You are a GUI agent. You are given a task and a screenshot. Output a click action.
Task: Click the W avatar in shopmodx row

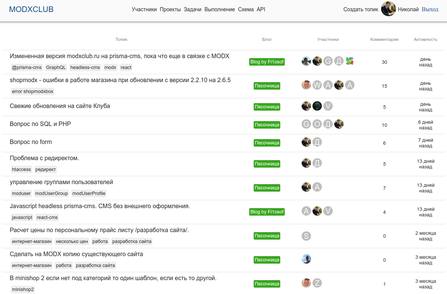[317, 85]
